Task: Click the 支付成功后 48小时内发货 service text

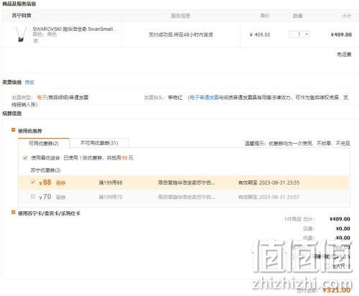Action: click(181, 34)
